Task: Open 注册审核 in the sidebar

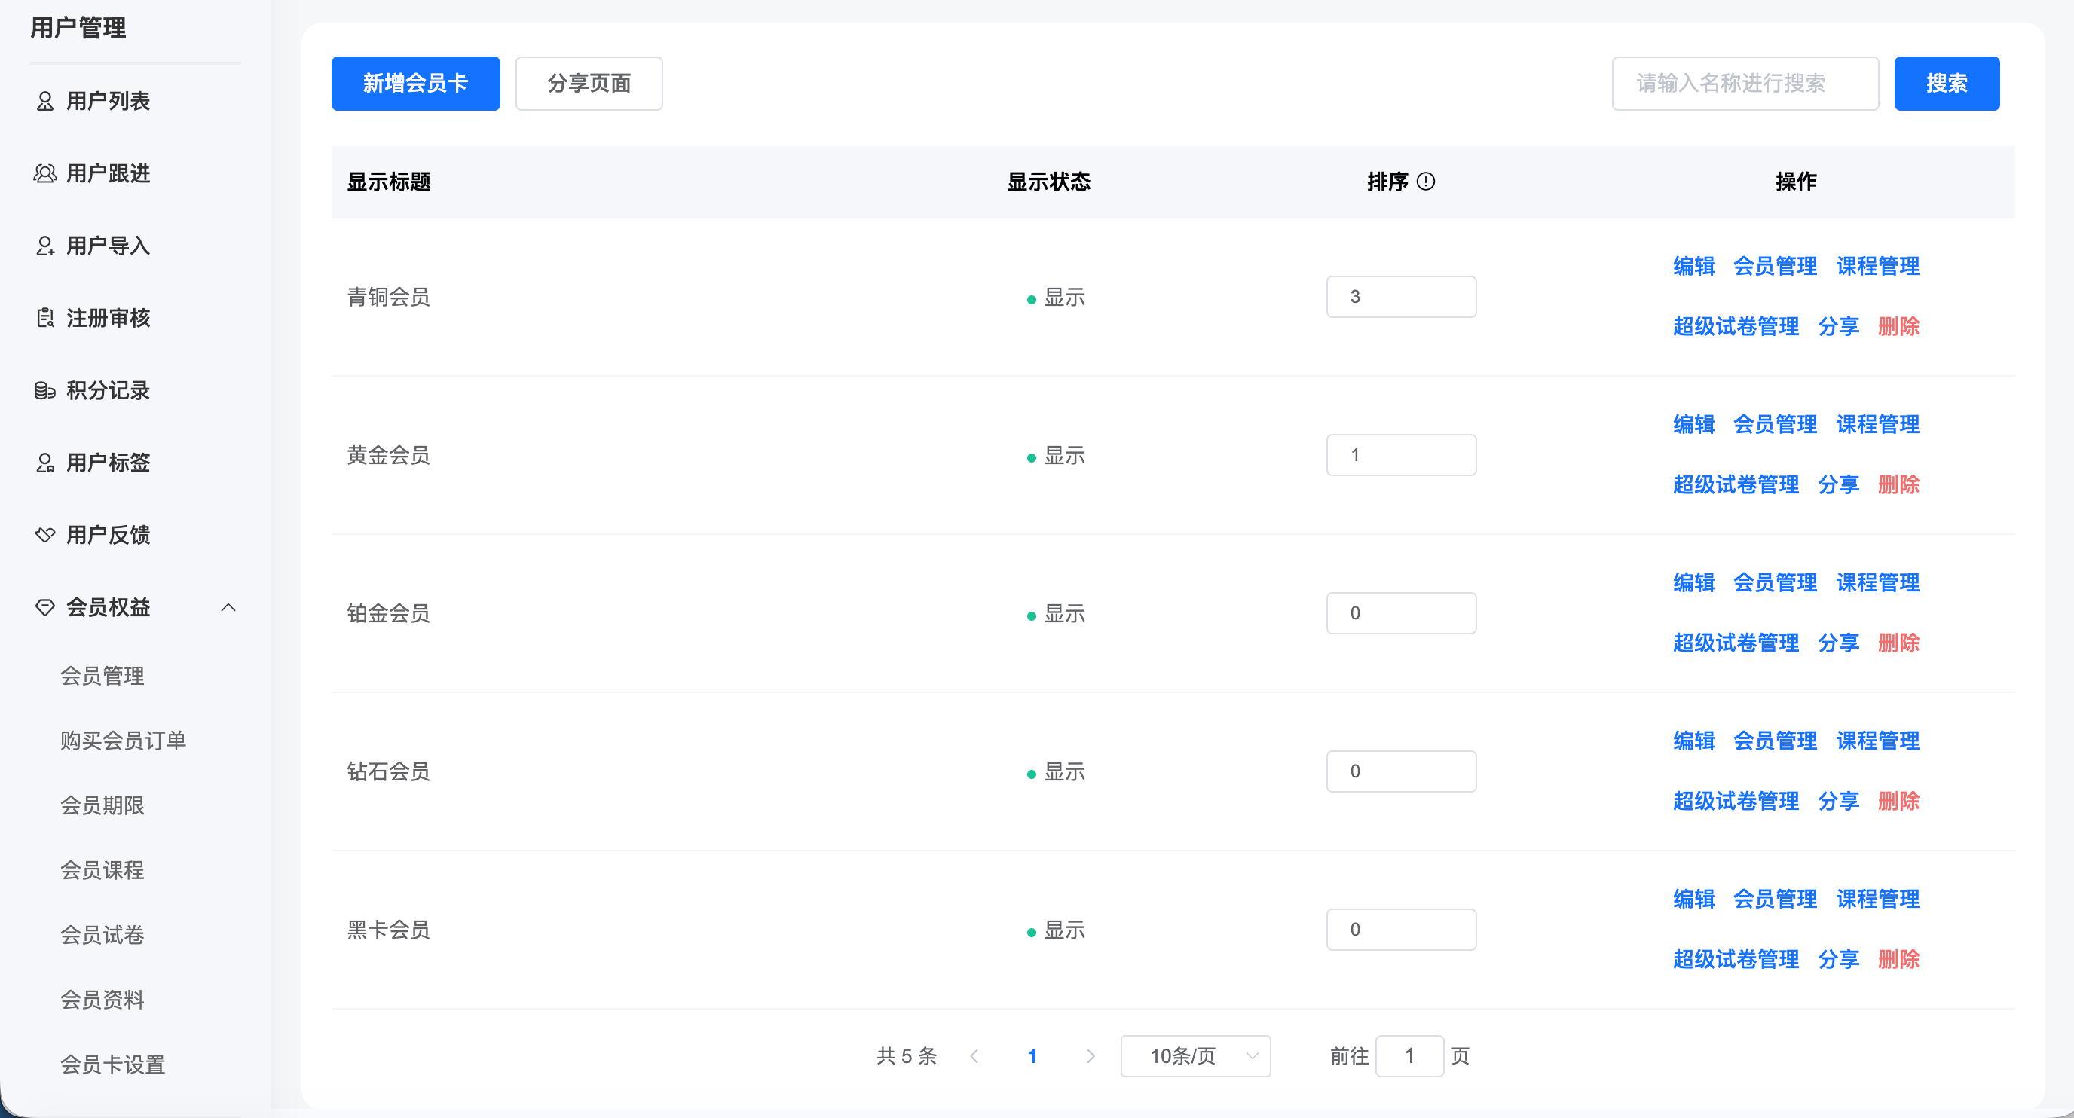Action: 108,319
